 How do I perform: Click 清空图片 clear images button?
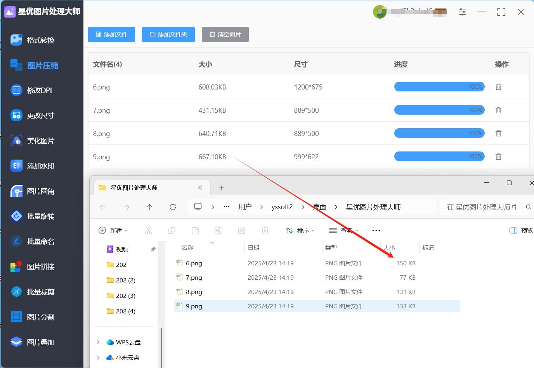(x=225, y=34)
